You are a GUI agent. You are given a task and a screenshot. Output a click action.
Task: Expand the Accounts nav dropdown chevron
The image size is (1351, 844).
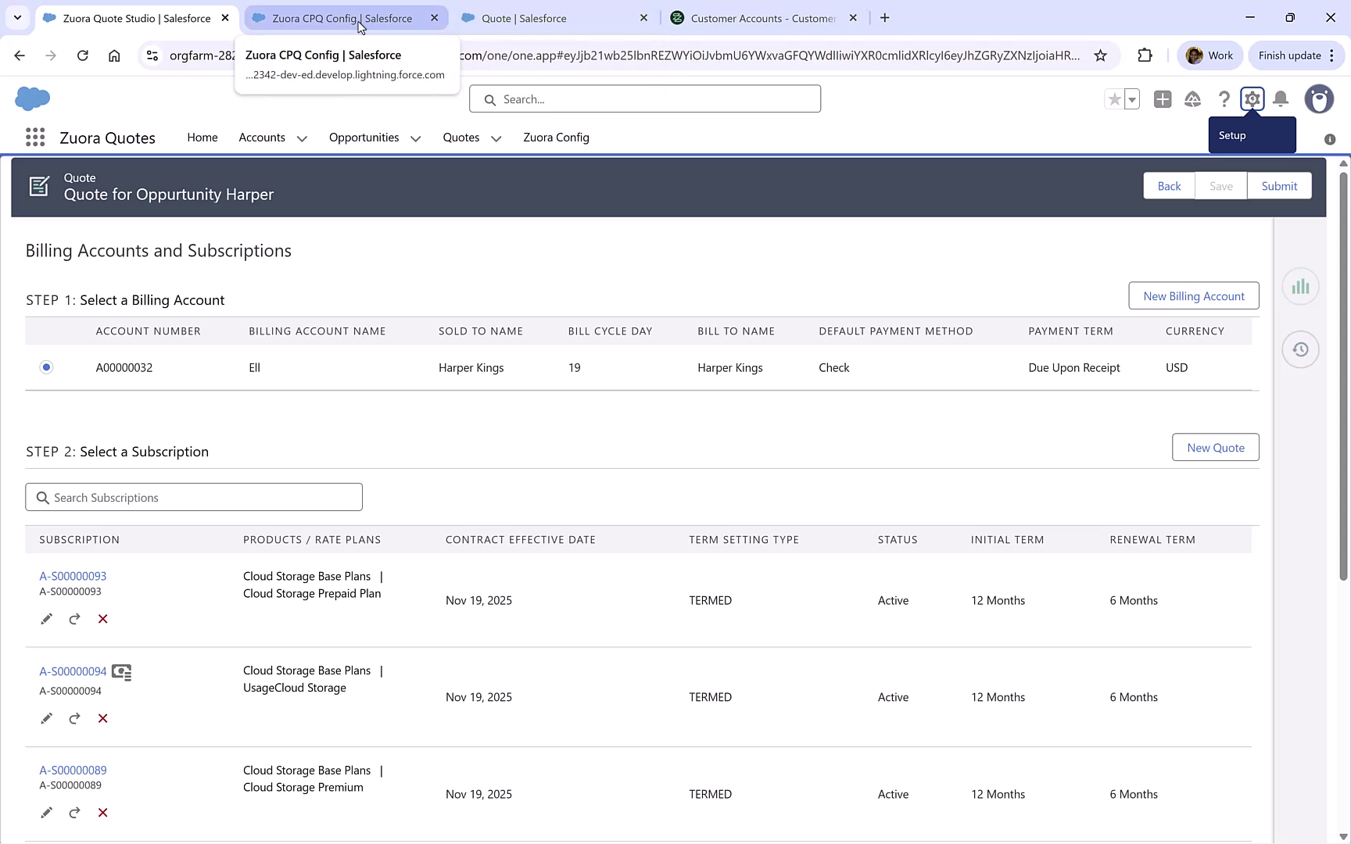coord(302,138)
